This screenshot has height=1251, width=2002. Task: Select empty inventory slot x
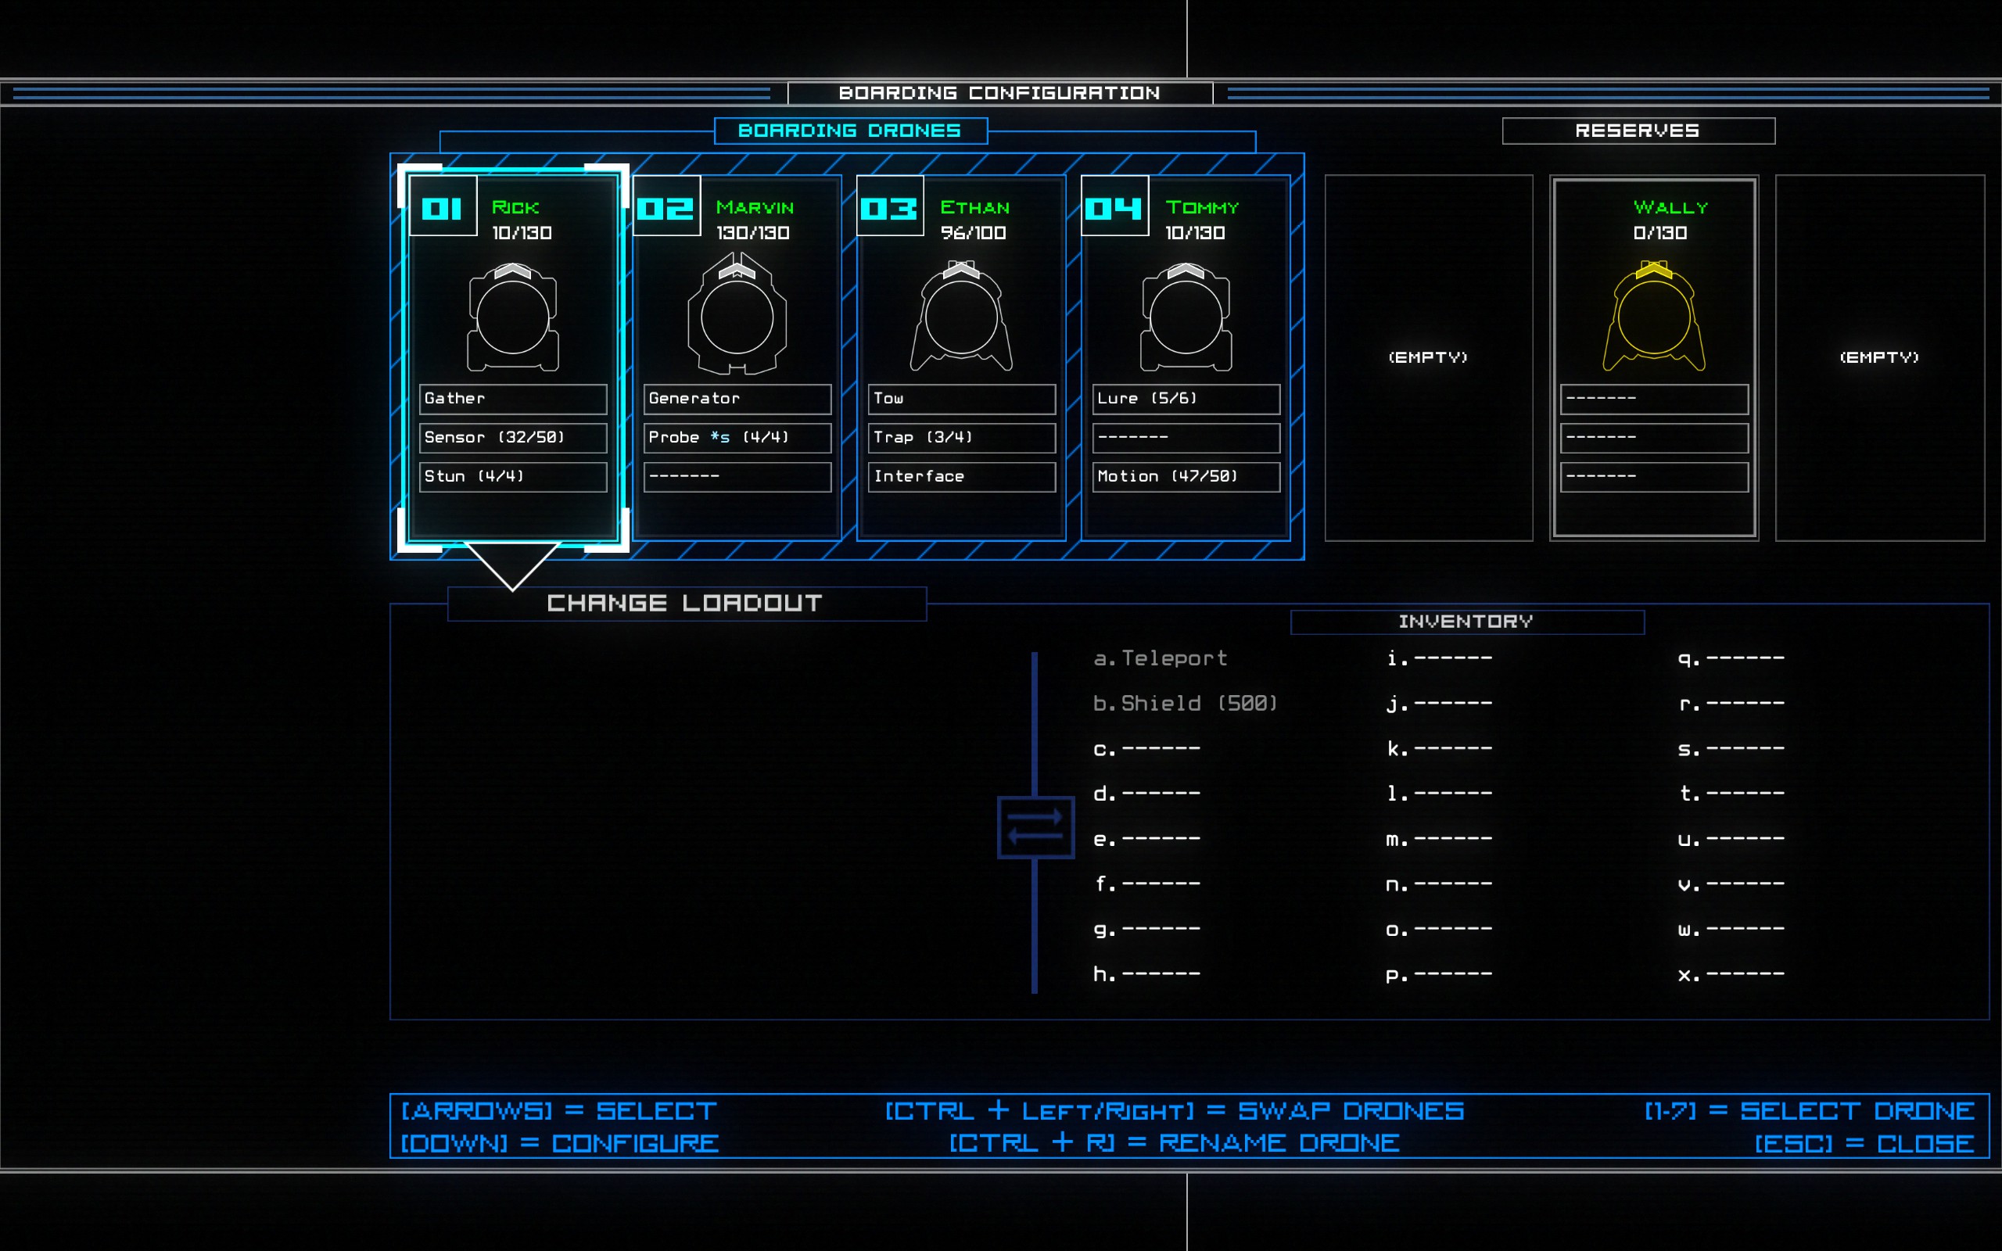(x=1731, y=975)
